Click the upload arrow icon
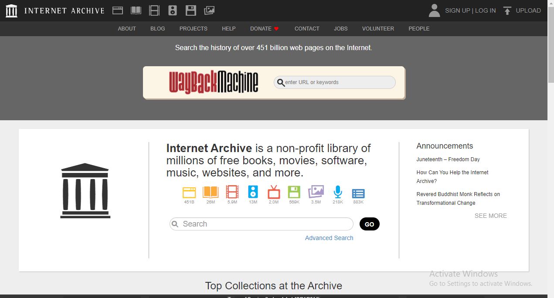554x298 pixels. [x=507, y=10]
